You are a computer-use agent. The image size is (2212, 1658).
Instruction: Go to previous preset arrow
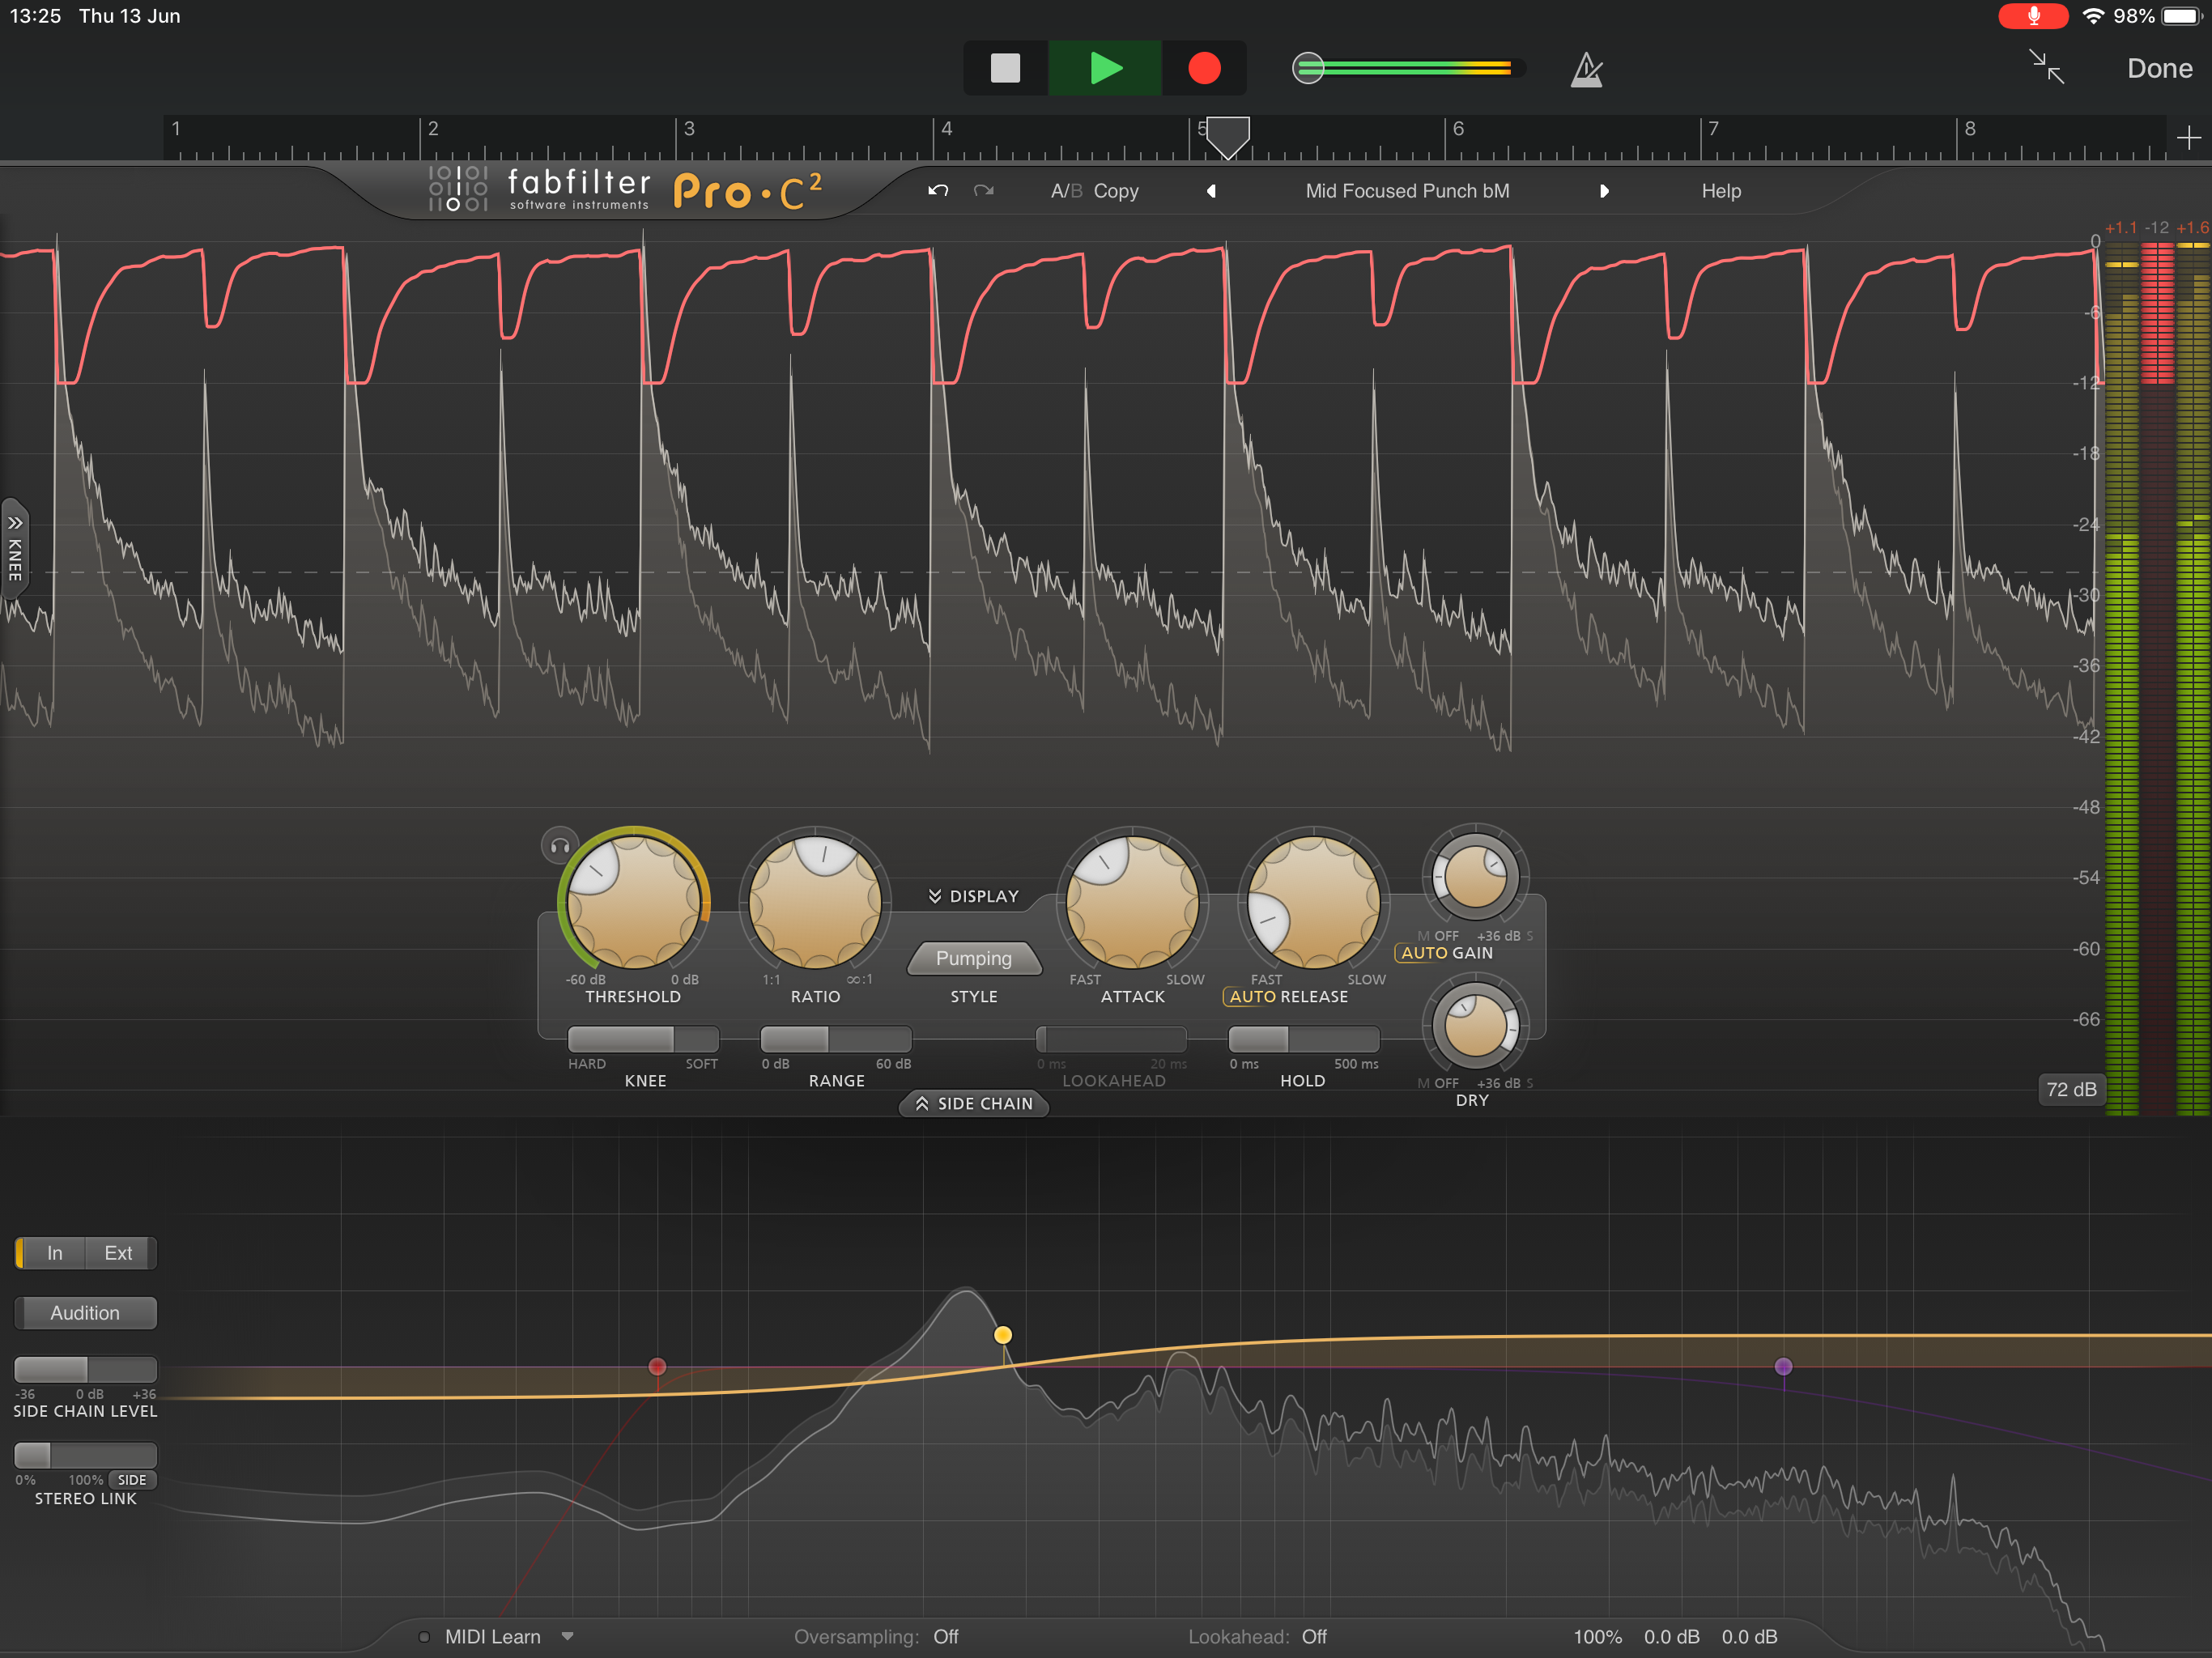pos(1211,191)
